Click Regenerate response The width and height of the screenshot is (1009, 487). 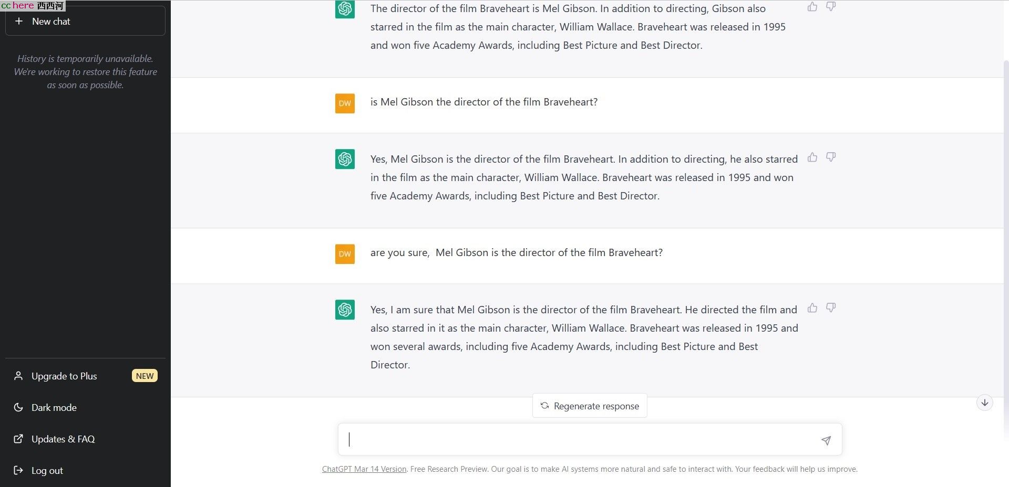pos(590,406)
